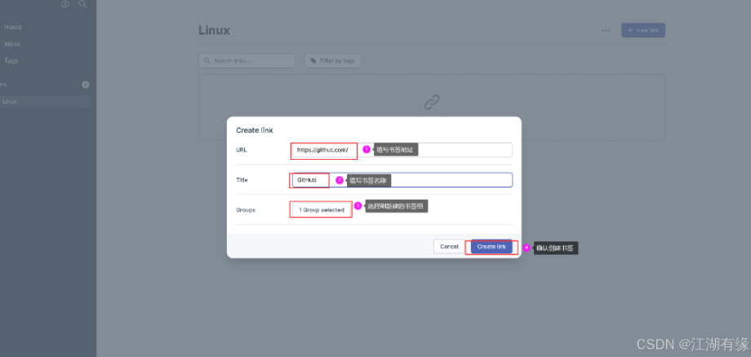Click the chain link icon in empty area
Viewport: 751px width, 357px height.
click(432, 102)
